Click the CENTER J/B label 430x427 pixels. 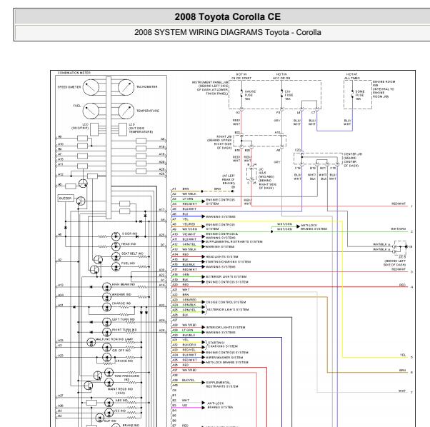pos(353,160)
